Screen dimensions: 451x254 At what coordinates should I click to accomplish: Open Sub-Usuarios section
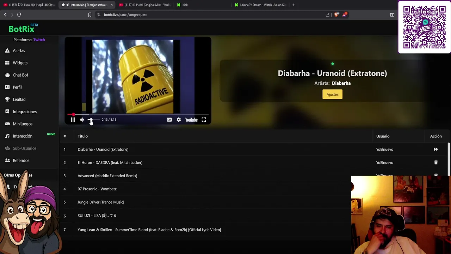pyautogui.click(x=25, y=148)
